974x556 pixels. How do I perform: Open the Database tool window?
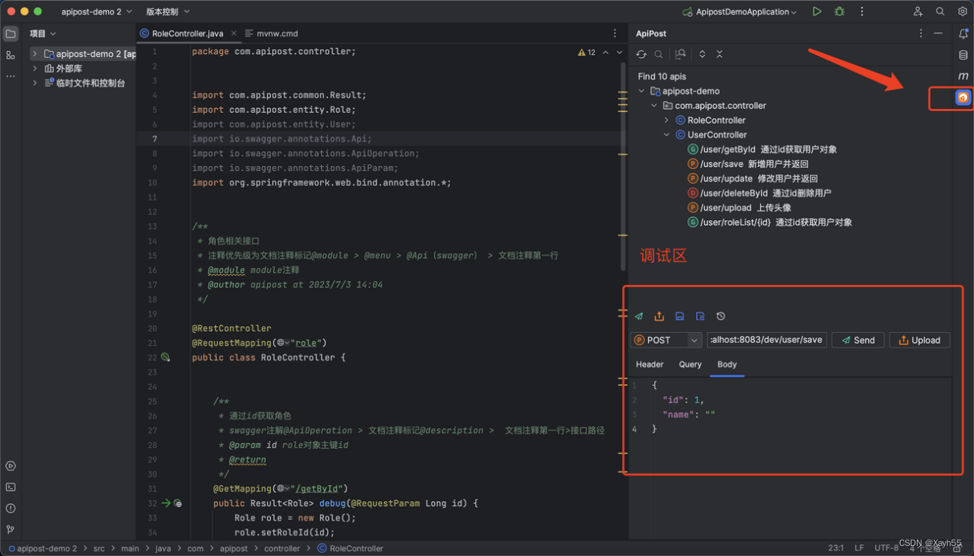[x=962, y=55]
